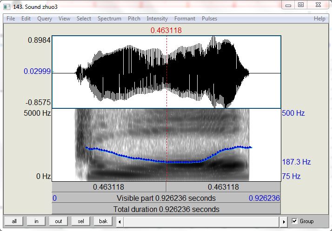The width and height of the screenshot is (332, 231).
Task: Click the 'out' zoom button
Action: click(59, 221)
